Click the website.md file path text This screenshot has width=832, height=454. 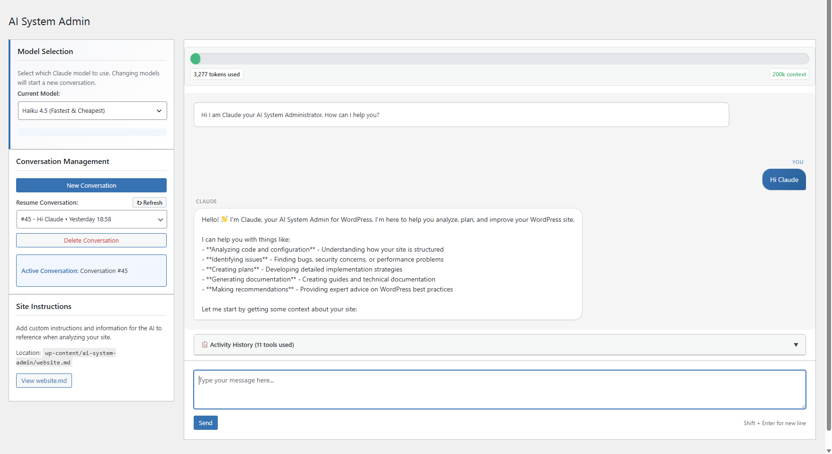click(x=66, y=358)
